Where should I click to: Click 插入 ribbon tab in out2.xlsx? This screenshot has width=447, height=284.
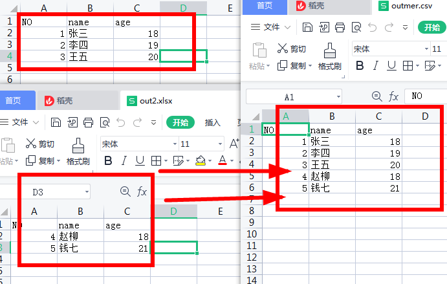click(212, 123)
